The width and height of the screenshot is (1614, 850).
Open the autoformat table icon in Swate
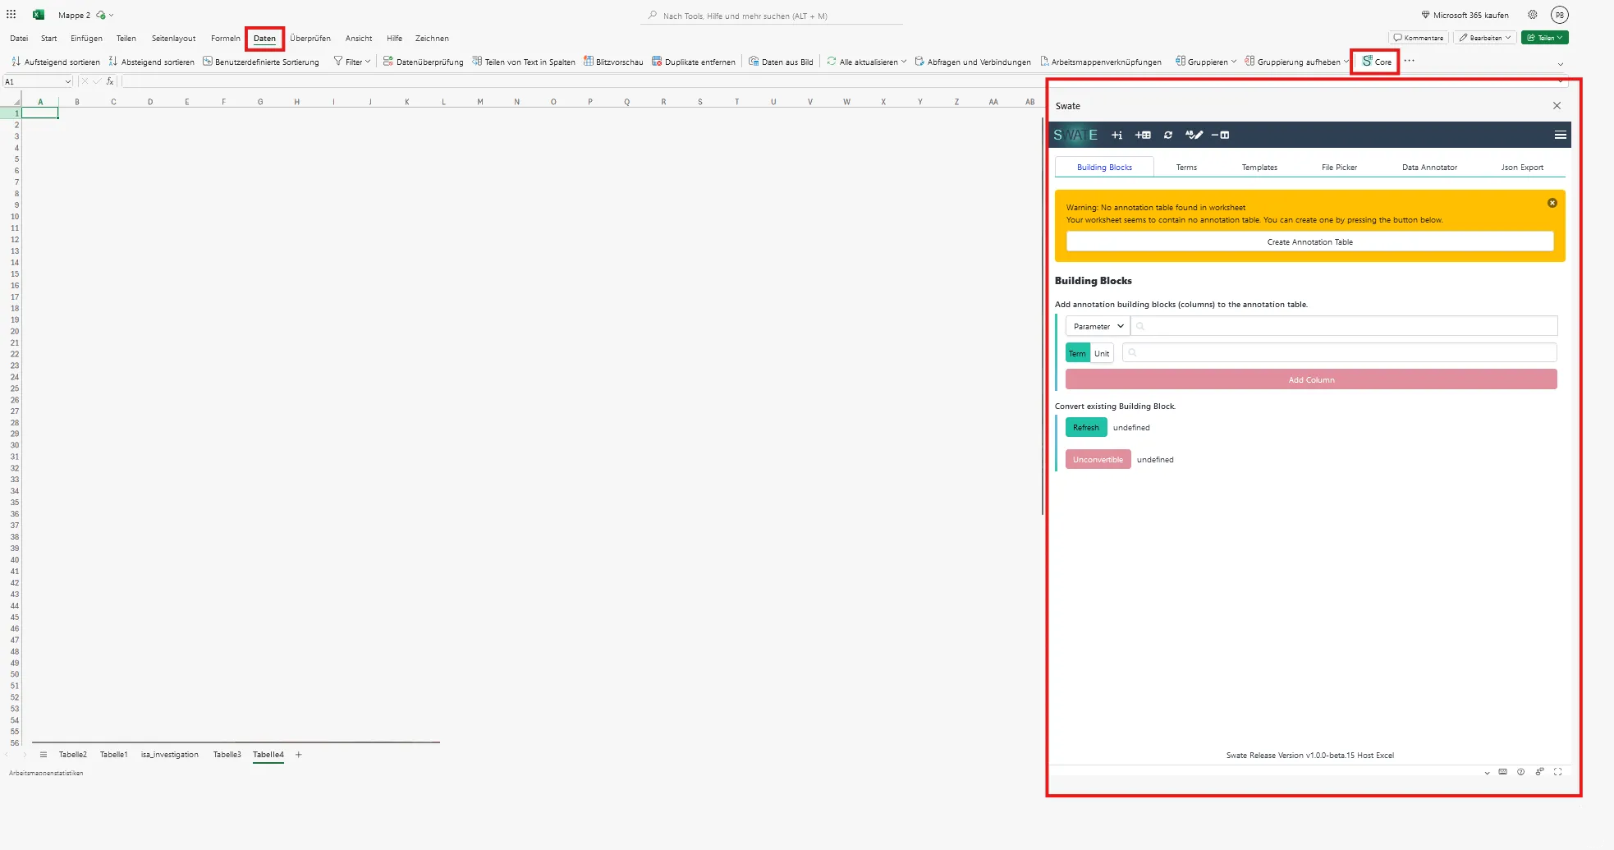point(1195,135)
